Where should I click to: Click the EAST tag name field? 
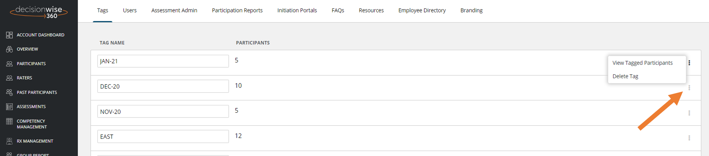163,137
